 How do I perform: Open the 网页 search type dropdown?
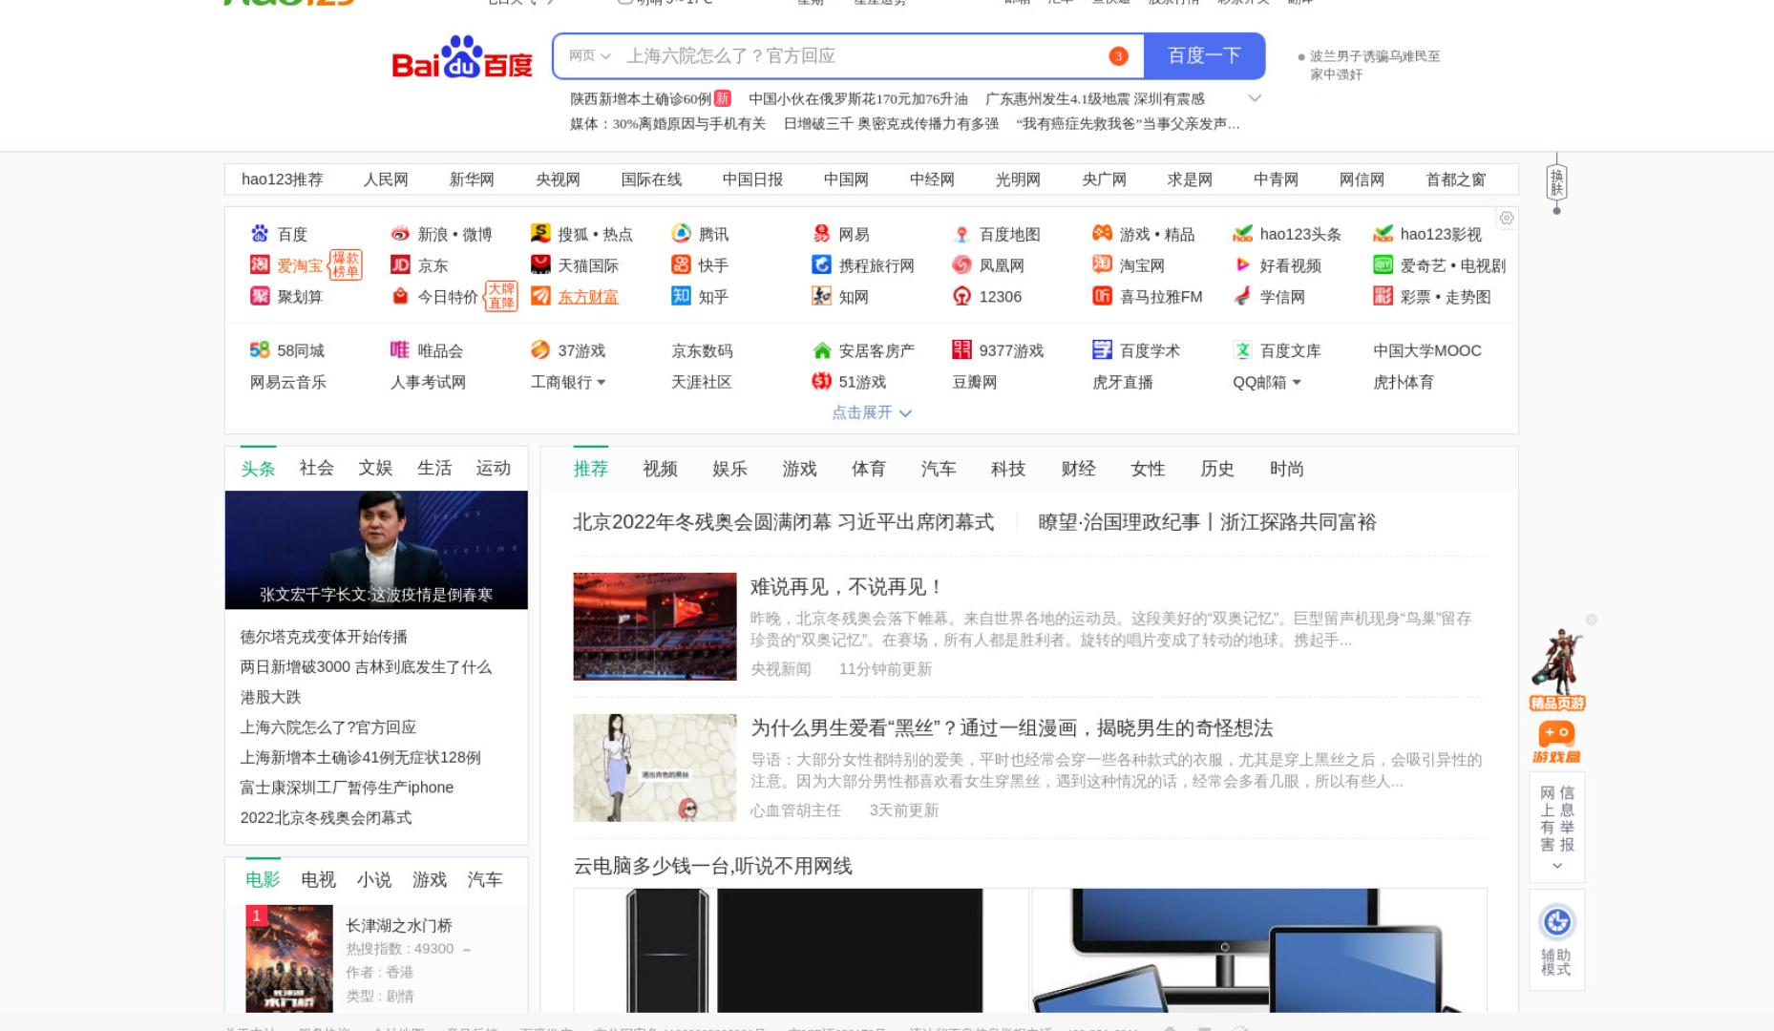(589, 56)
